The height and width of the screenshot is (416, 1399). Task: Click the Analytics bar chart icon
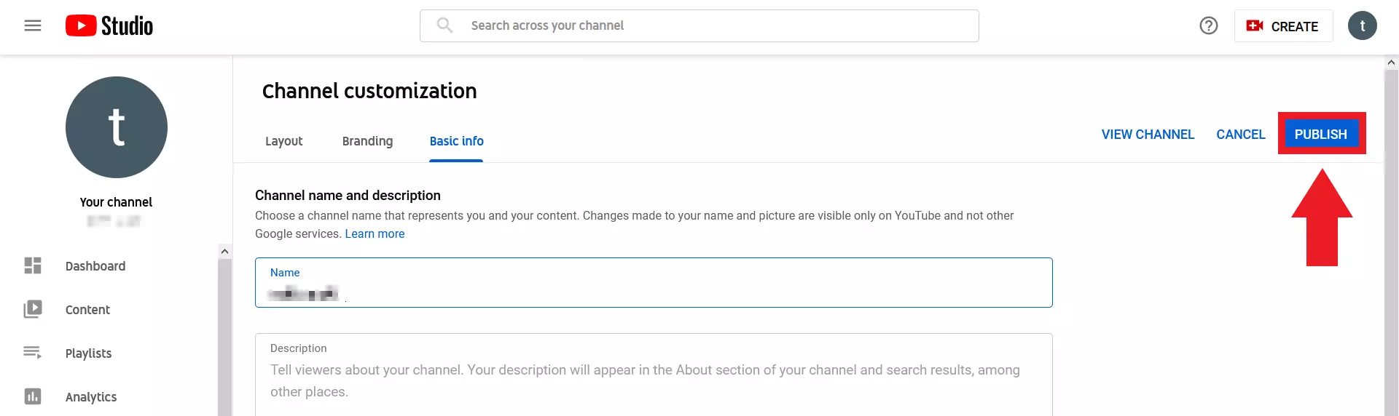coord(33,396)
